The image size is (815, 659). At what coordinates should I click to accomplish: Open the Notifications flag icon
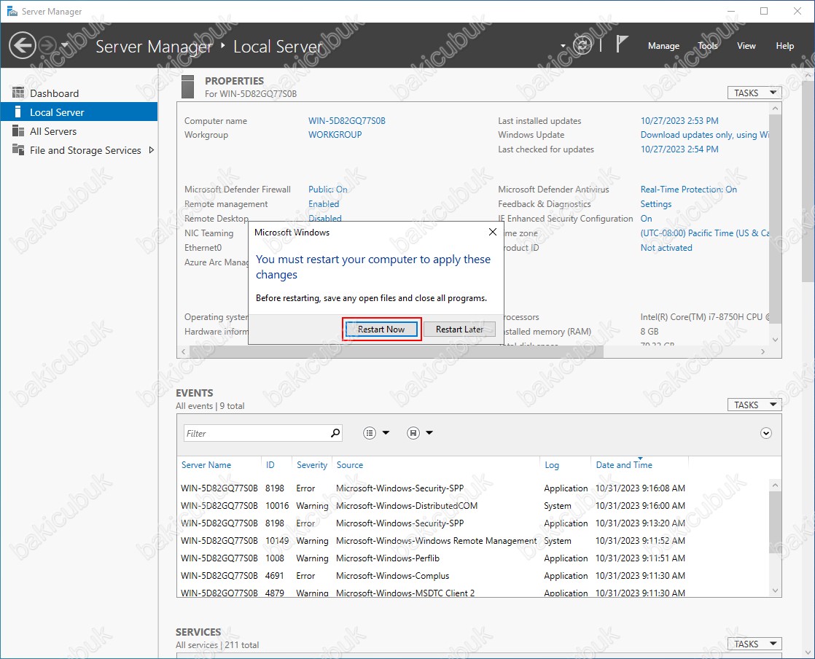(622, 44)
